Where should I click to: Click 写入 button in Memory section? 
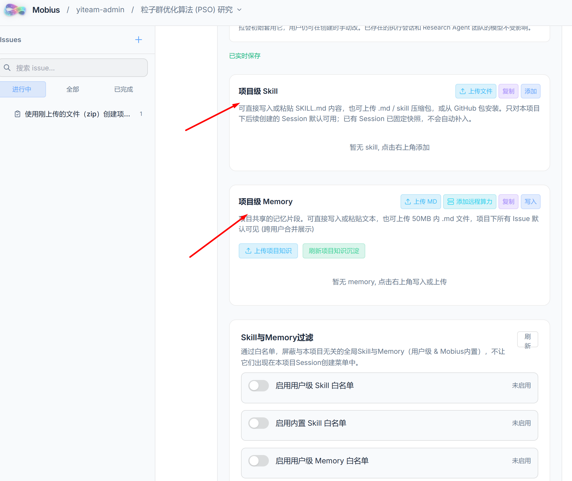[530, 202]
